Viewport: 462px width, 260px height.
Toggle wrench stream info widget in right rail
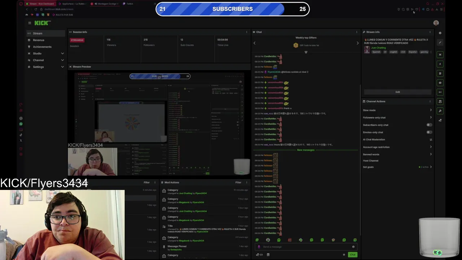[440, 111]
